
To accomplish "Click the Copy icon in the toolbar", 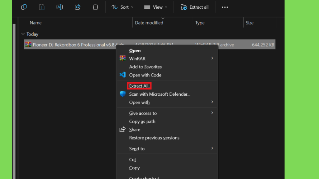I will click(x=24, y=7).
